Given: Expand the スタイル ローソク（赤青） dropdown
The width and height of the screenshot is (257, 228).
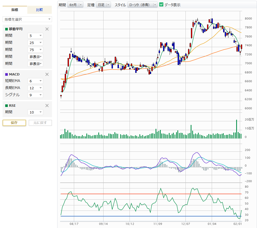Looking at the screenshot, I should click(142, 5).
